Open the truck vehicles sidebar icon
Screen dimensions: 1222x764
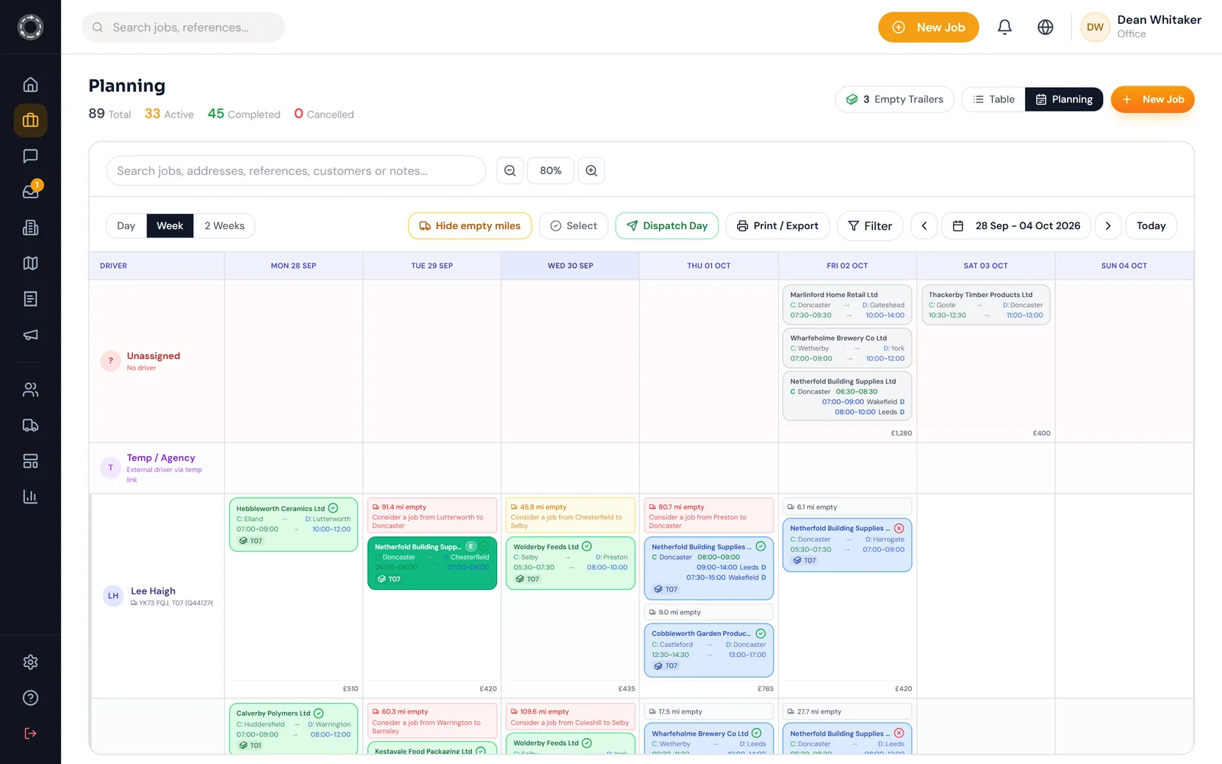[x=31, y=426]
